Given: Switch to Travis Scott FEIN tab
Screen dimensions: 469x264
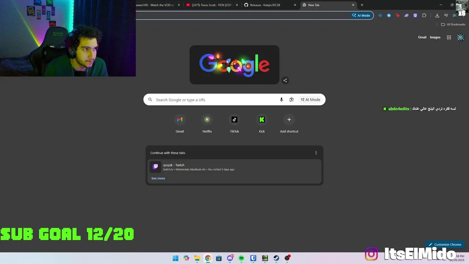Looking at the screenshot, I should coord(212,5).
